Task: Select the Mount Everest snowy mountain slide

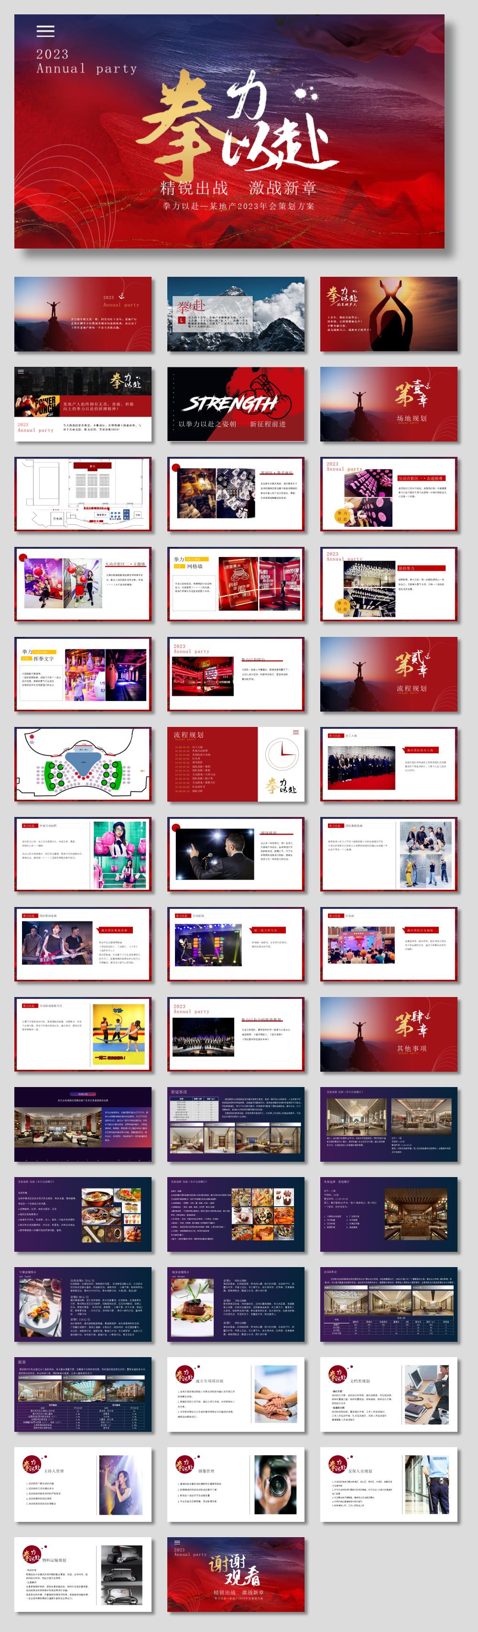Action: point(235,314)
